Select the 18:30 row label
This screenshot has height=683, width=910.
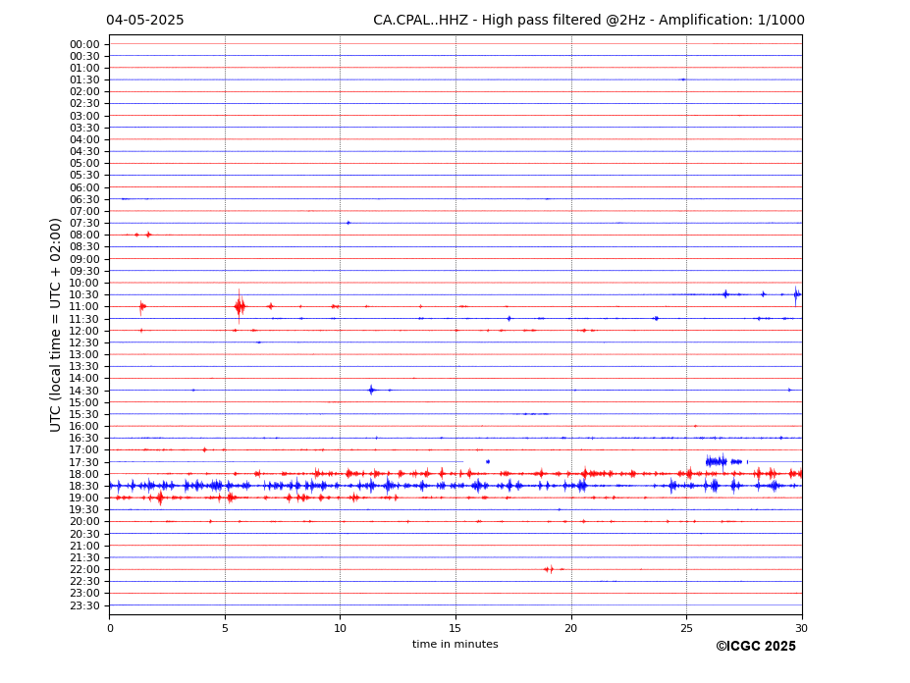(x=84, y=486)
